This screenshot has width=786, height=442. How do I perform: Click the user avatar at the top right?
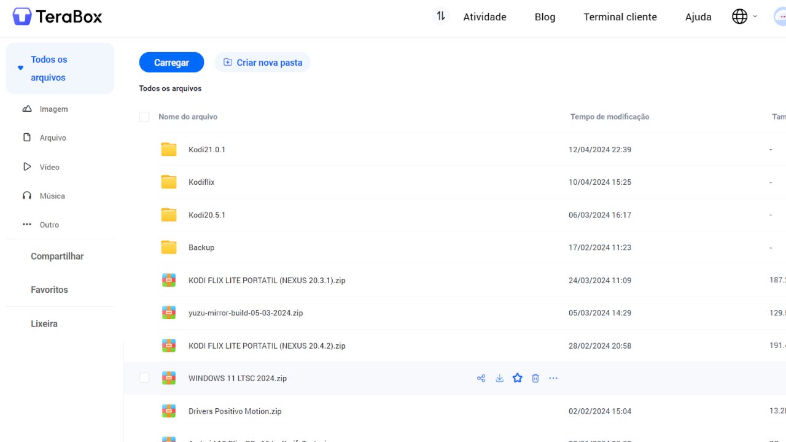[x=780, y=17]
